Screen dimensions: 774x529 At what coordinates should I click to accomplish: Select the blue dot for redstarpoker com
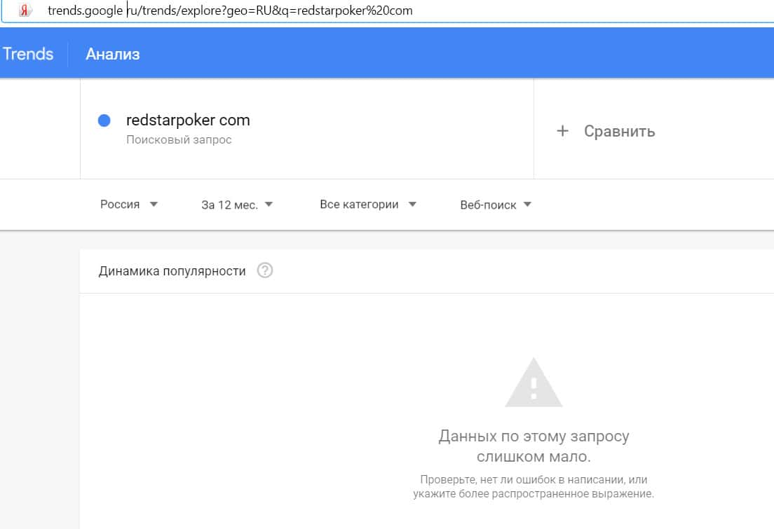[104, 121]
